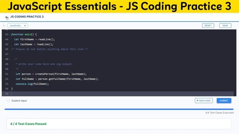Reset the editor code with the RESET button
This screenshot has height=134, width=239.
[208, 26]
